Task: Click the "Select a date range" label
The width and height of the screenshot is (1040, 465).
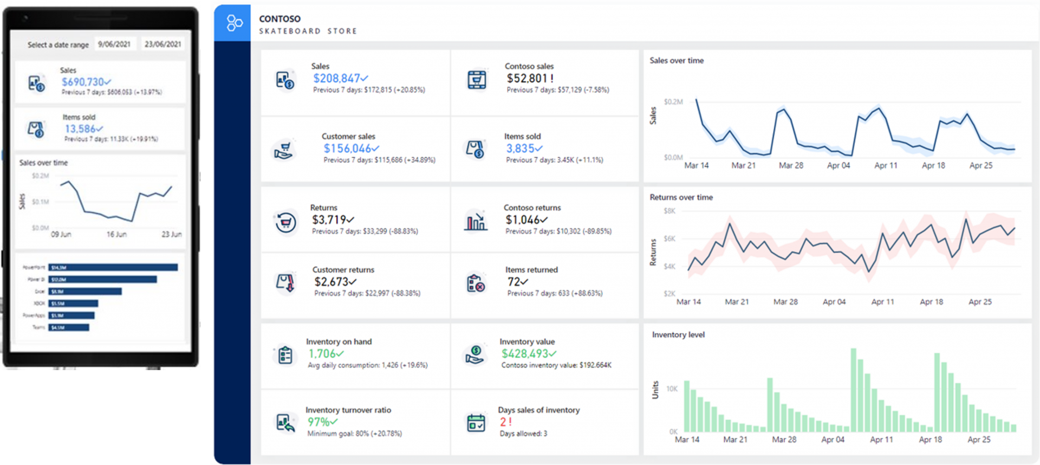Action: 58,45
